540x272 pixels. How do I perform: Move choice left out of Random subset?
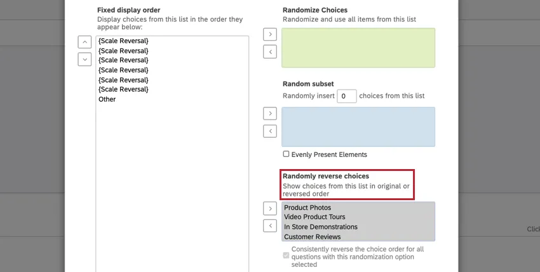tap(270, 131)
